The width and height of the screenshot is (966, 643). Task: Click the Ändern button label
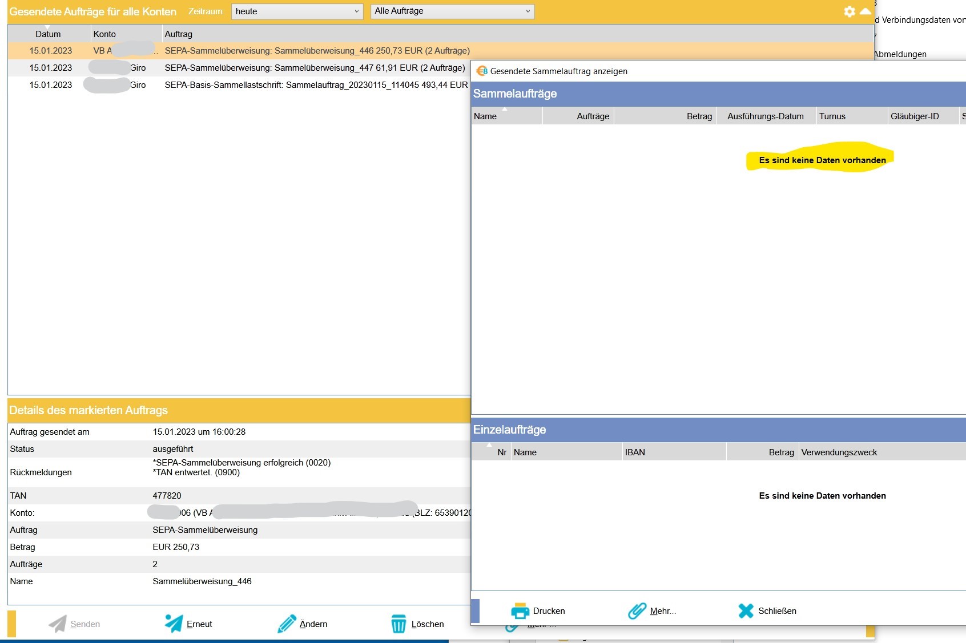[x=313, y=624]
